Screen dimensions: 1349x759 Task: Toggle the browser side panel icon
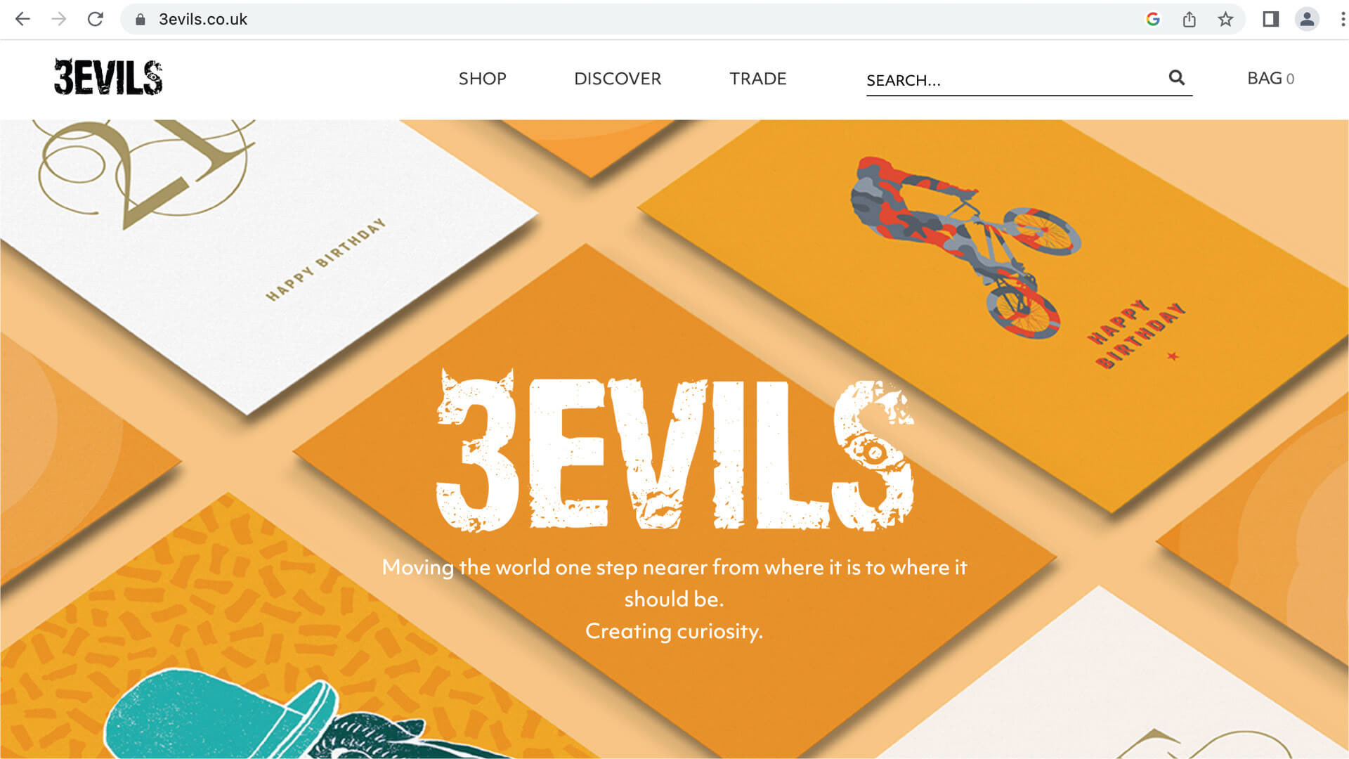pos(1270,19)
